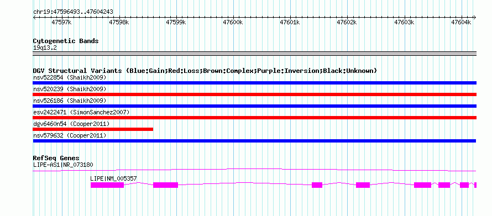The image size is (492, 216).
Task: Select the LIPE|NM_005357 gene label
Action: pos(113,178)
